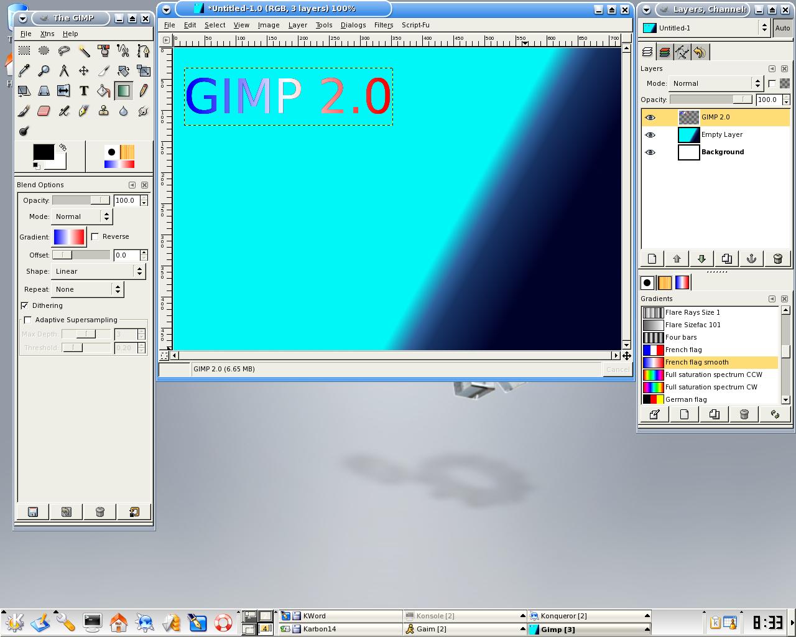
Task: Open the Filters menu
Action: tap(384, 25)
